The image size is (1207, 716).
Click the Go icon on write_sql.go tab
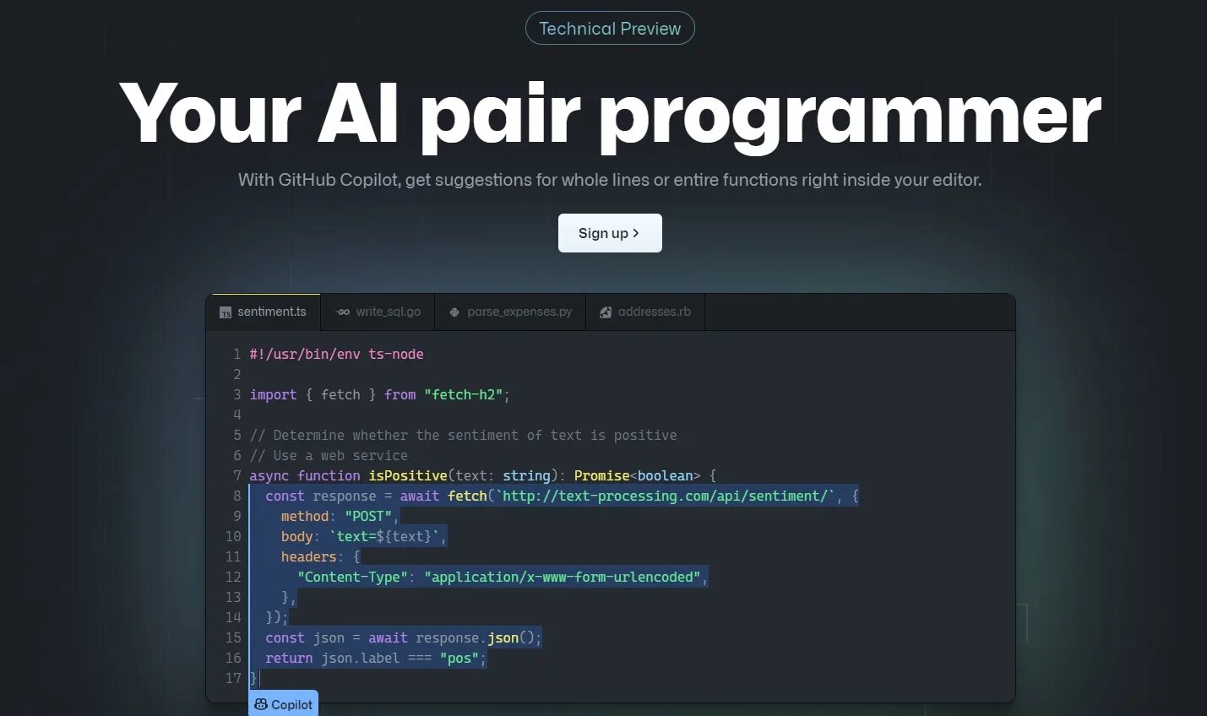click(342, 312)
